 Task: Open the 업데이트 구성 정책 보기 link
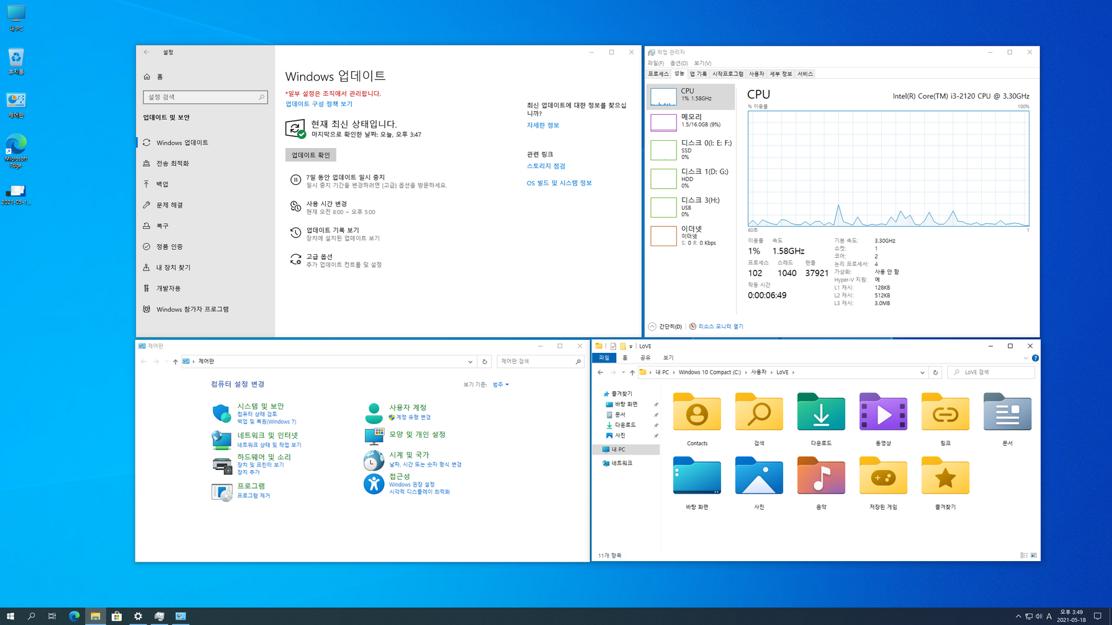point(319,104)
